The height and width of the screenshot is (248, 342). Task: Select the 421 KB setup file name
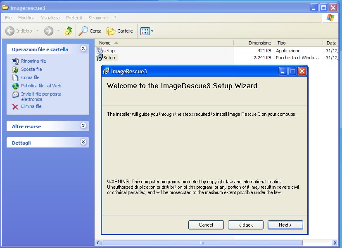[x=109, y=51]
